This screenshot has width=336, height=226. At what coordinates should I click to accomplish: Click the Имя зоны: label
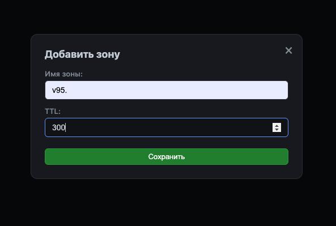pyautogui.click(x=63, y=74)
